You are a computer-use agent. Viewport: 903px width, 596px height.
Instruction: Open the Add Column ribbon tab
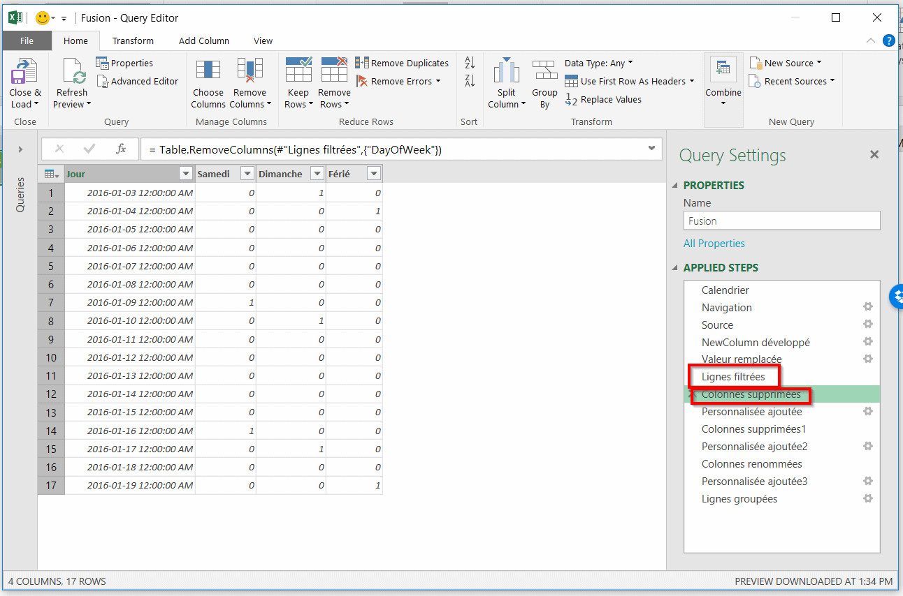[203, 40]
